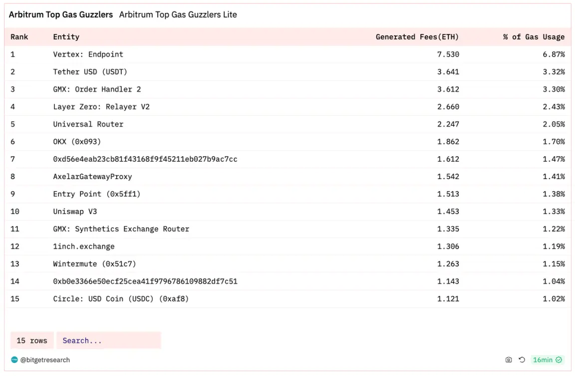
Task: Click the refresh query icon
Action: [x=522, y=360]
